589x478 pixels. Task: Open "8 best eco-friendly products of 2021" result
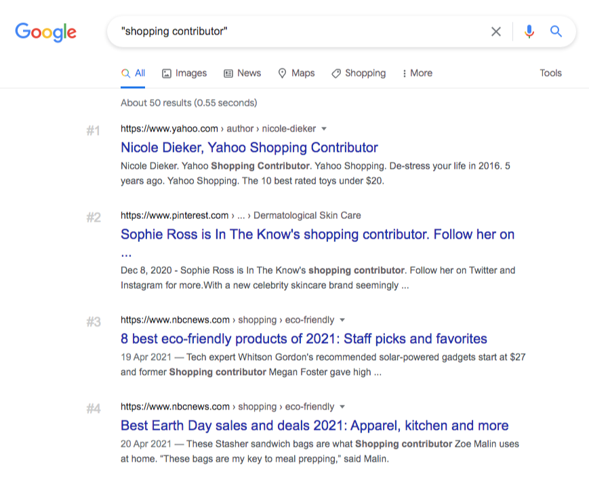click(304, 338)
